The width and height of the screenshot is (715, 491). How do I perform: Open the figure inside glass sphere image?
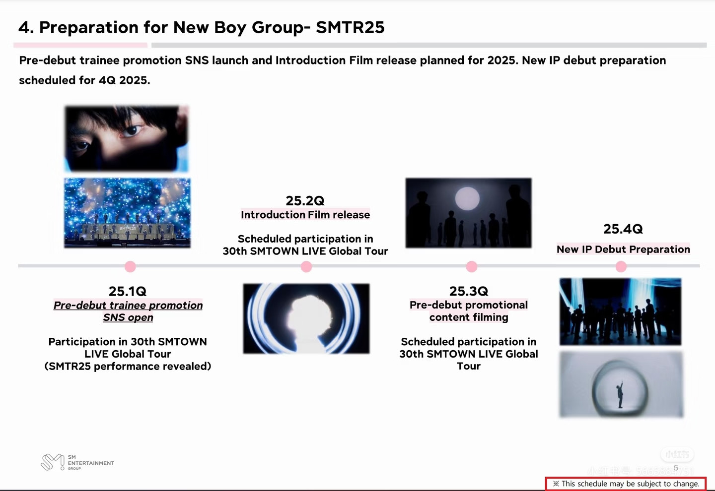pos(621,384)
